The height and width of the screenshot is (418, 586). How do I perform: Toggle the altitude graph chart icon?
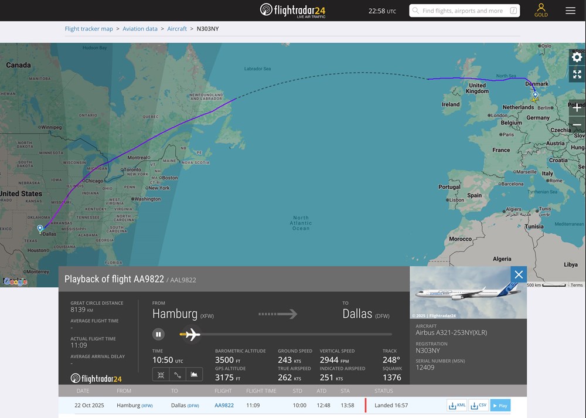195,375
